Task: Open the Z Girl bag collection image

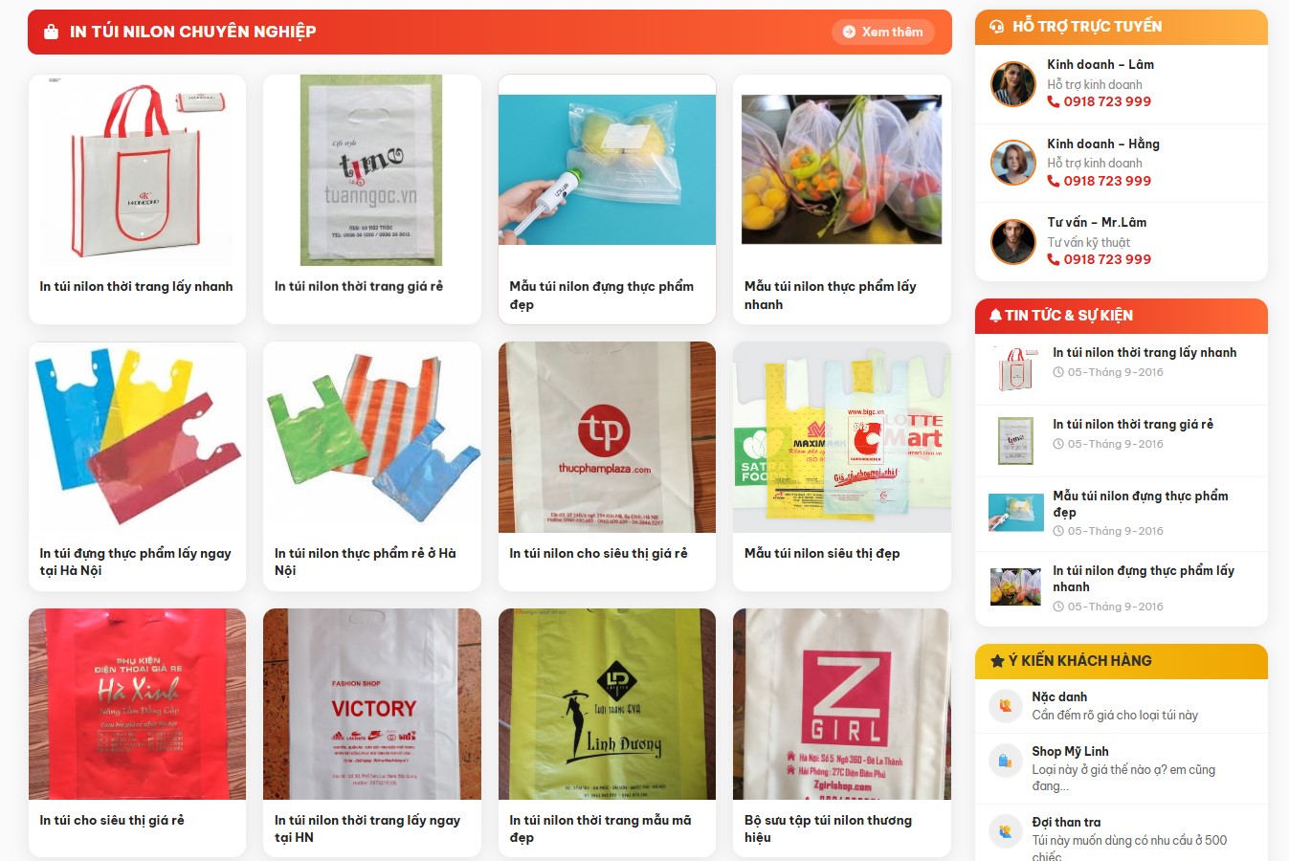Action: pos(842,704)
